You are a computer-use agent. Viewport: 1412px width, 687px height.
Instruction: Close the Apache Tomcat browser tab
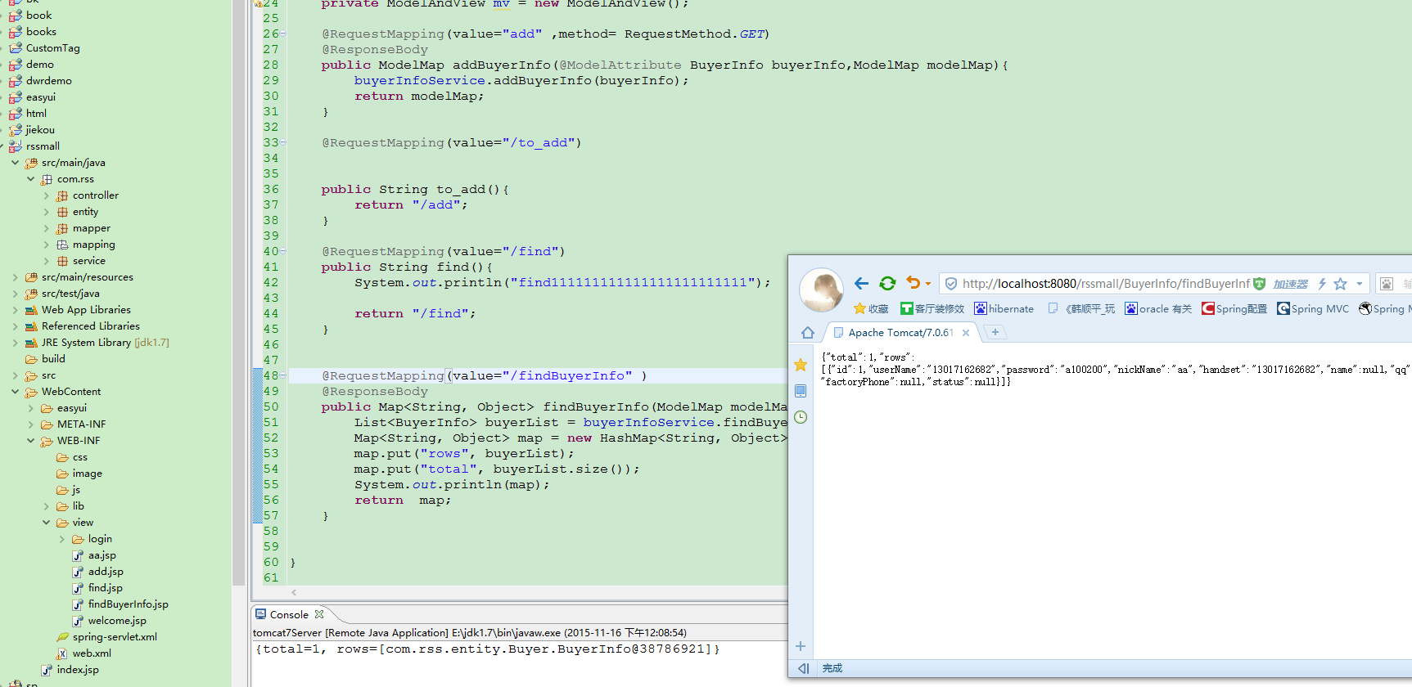(x=966, y=332)
